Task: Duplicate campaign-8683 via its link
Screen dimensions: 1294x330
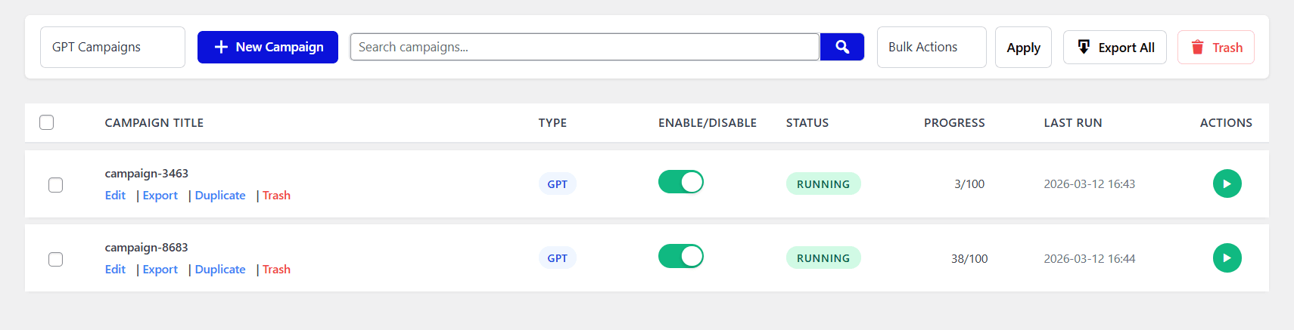Action: (220, 270)
